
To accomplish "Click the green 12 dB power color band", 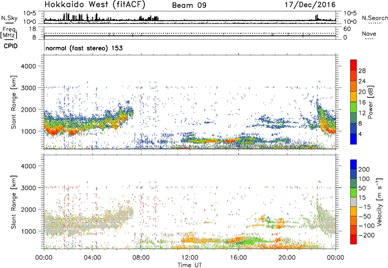I will click(354, 107).
